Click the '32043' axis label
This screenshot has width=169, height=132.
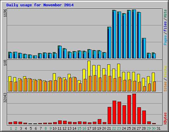coord(5,98)
